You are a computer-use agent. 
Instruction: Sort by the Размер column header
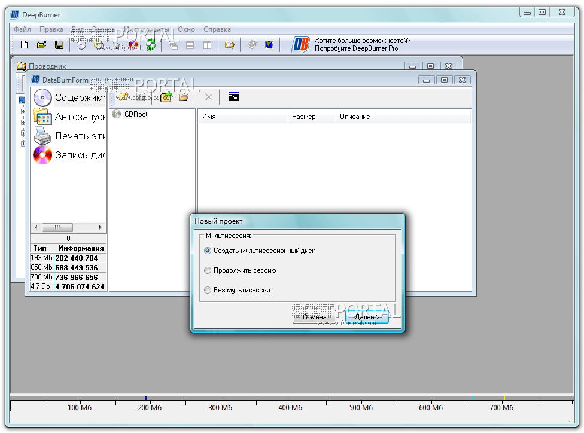312,117
